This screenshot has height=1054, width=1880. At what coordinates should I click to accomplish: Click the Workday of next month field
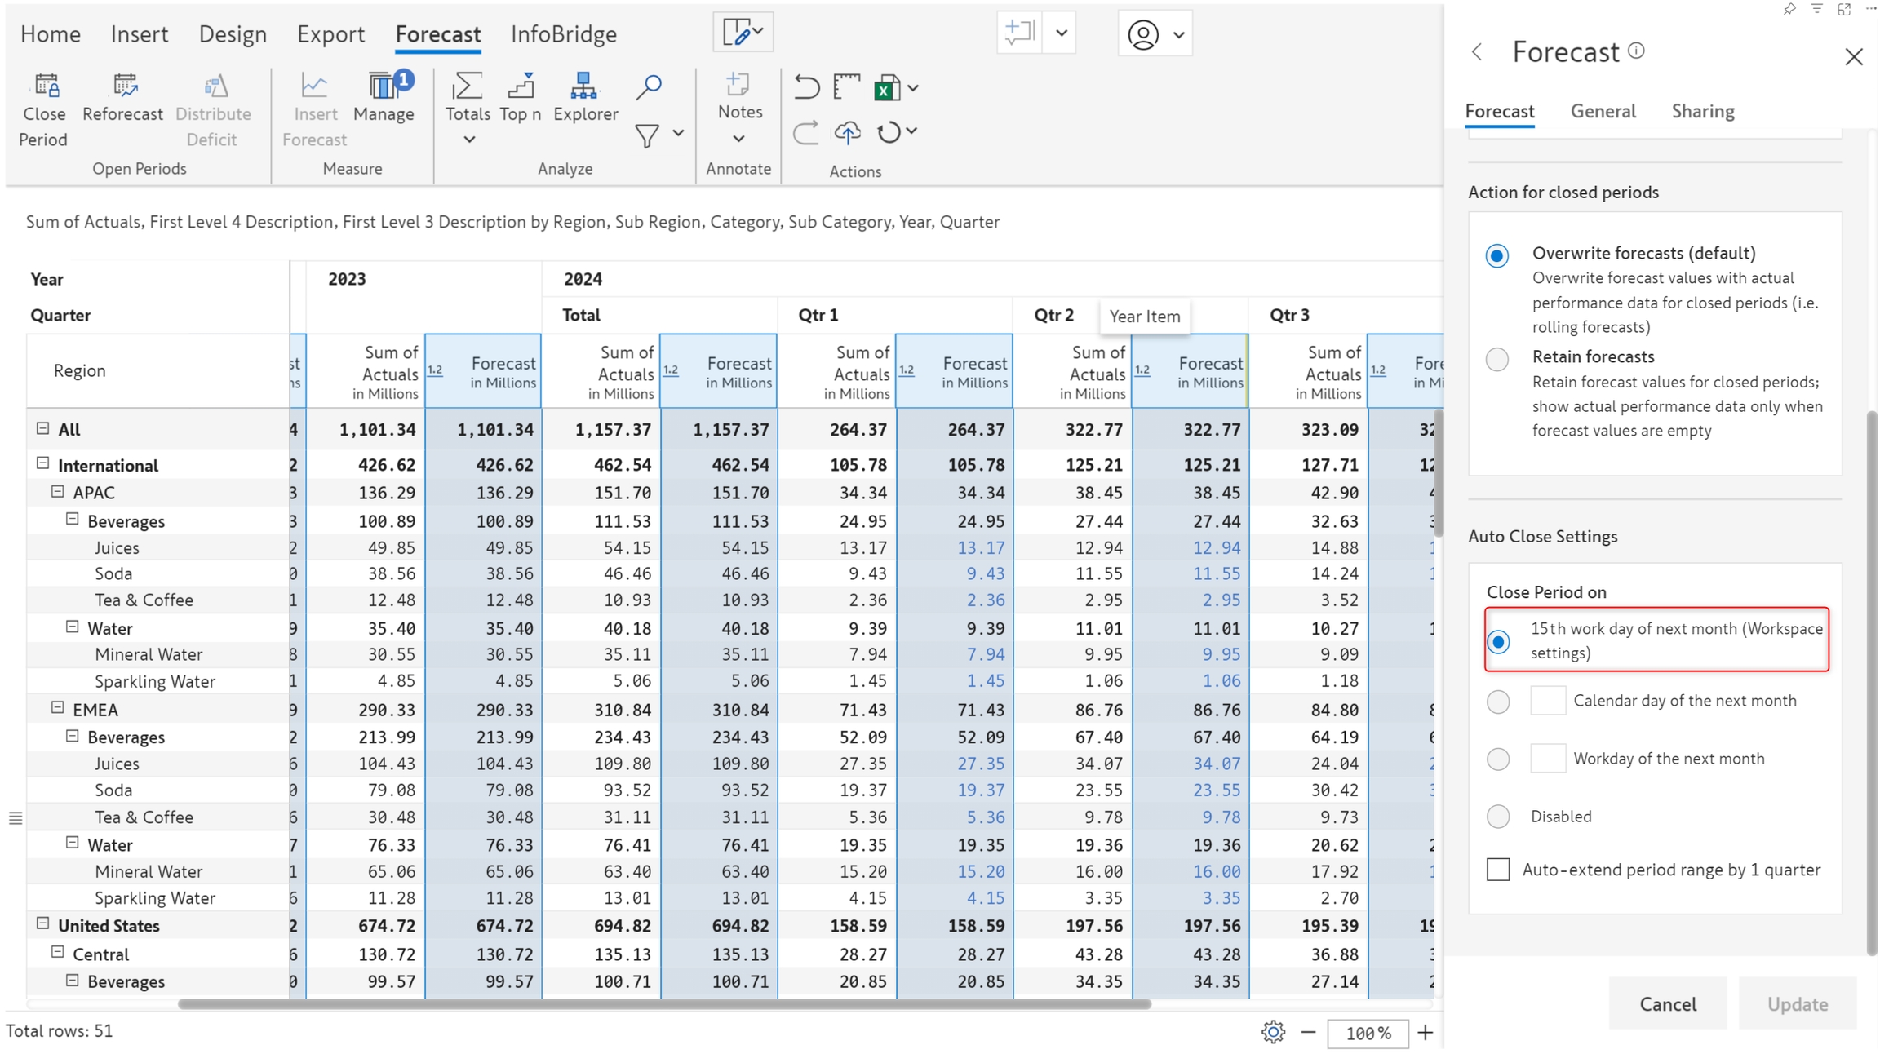click(x=1547, y=759)
